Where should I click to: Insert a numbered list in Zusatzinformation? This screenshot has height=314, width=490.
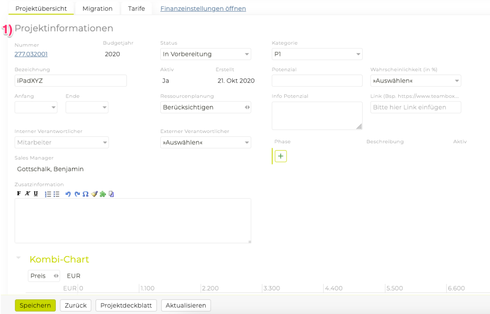click(x=48, y=194)
